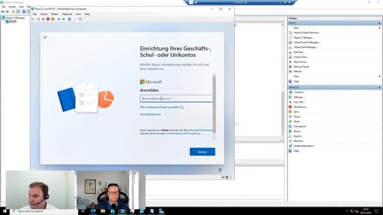This screenshot has width=383, height=215.
Task: Collapse the PS110 server actions section
Action: [379, 23]
